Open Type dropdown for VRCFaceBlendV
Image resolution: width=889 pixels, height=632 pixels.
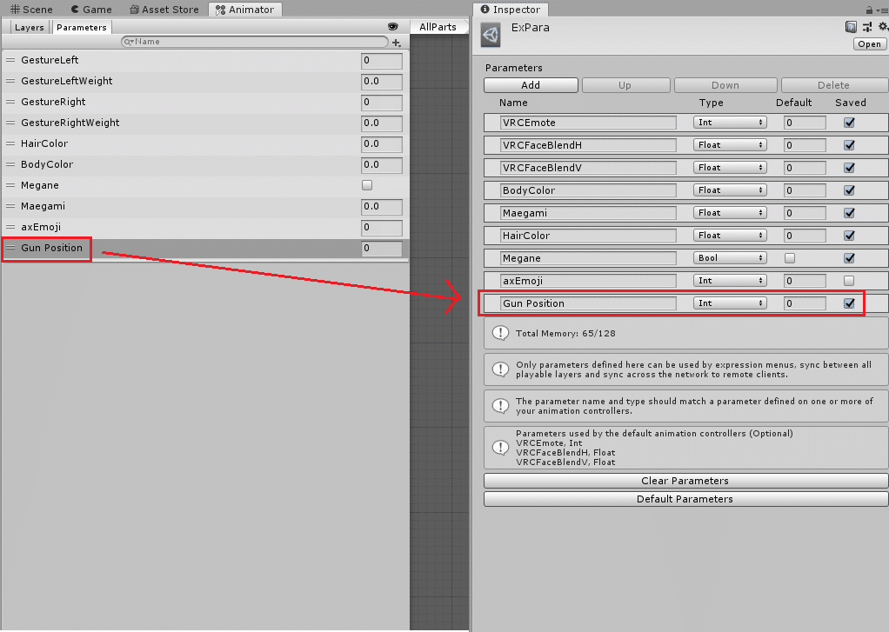[730, 168]
